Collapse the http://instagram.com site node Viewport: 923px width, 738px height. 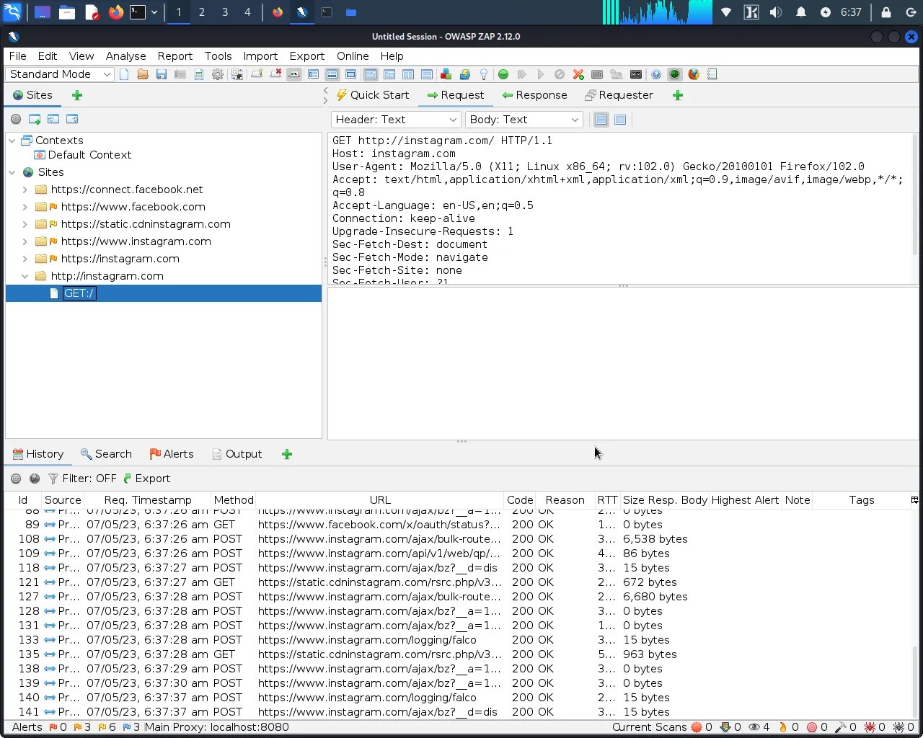pyautogui.click(x=25, y=276)
